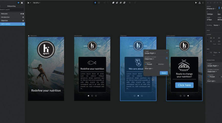Click the arrow icon beside popup Trigger
The height and width of the screenshot is (123, 222).
point(167,52)
